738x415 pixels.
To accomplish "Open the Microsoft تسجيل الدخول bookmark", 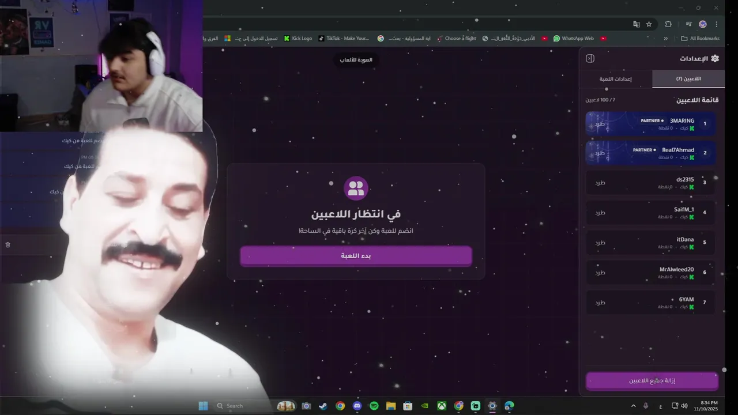I will coord(251,39).
